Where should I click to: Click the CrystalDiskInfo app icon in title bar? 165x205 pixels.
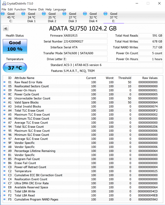[x=3, y=3]
